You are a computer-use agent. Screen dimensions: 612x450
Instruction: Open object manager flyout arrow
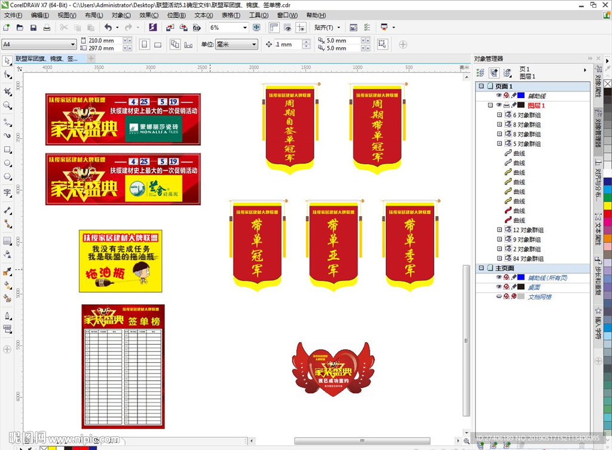point(585,71)
